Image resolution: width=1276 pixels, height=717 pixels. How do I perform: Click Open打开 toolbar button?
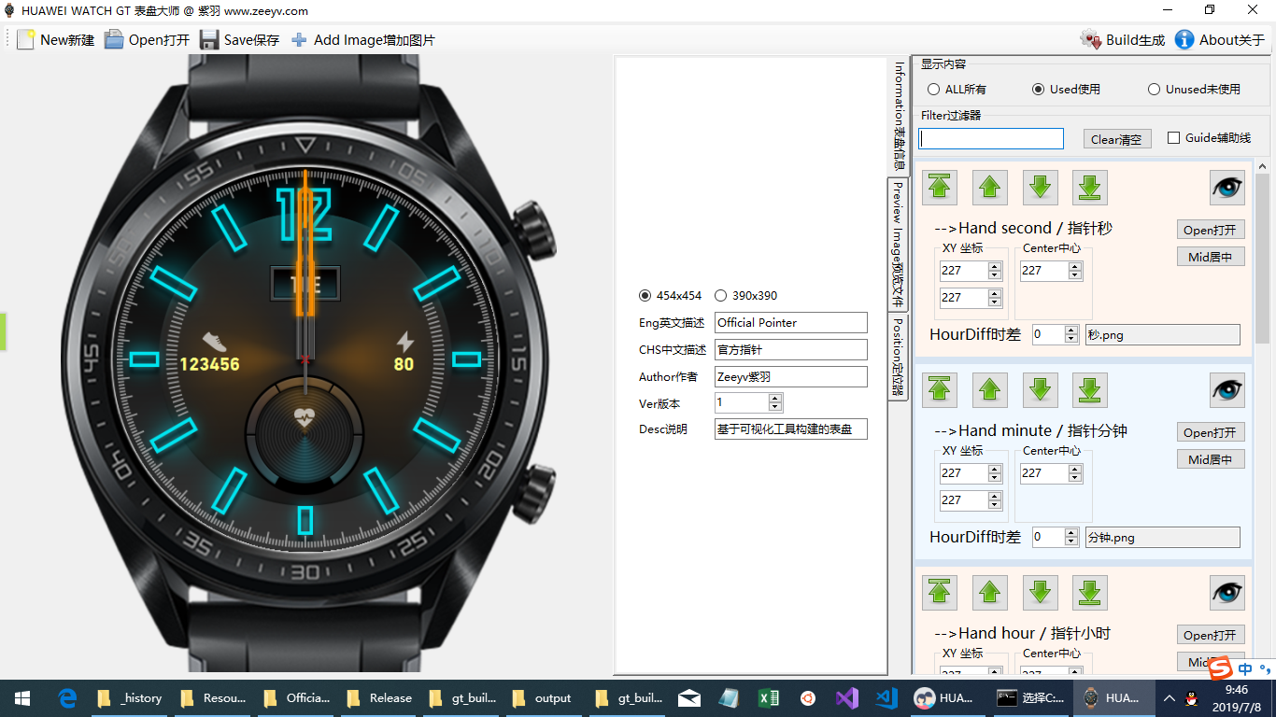coord(147,40)
